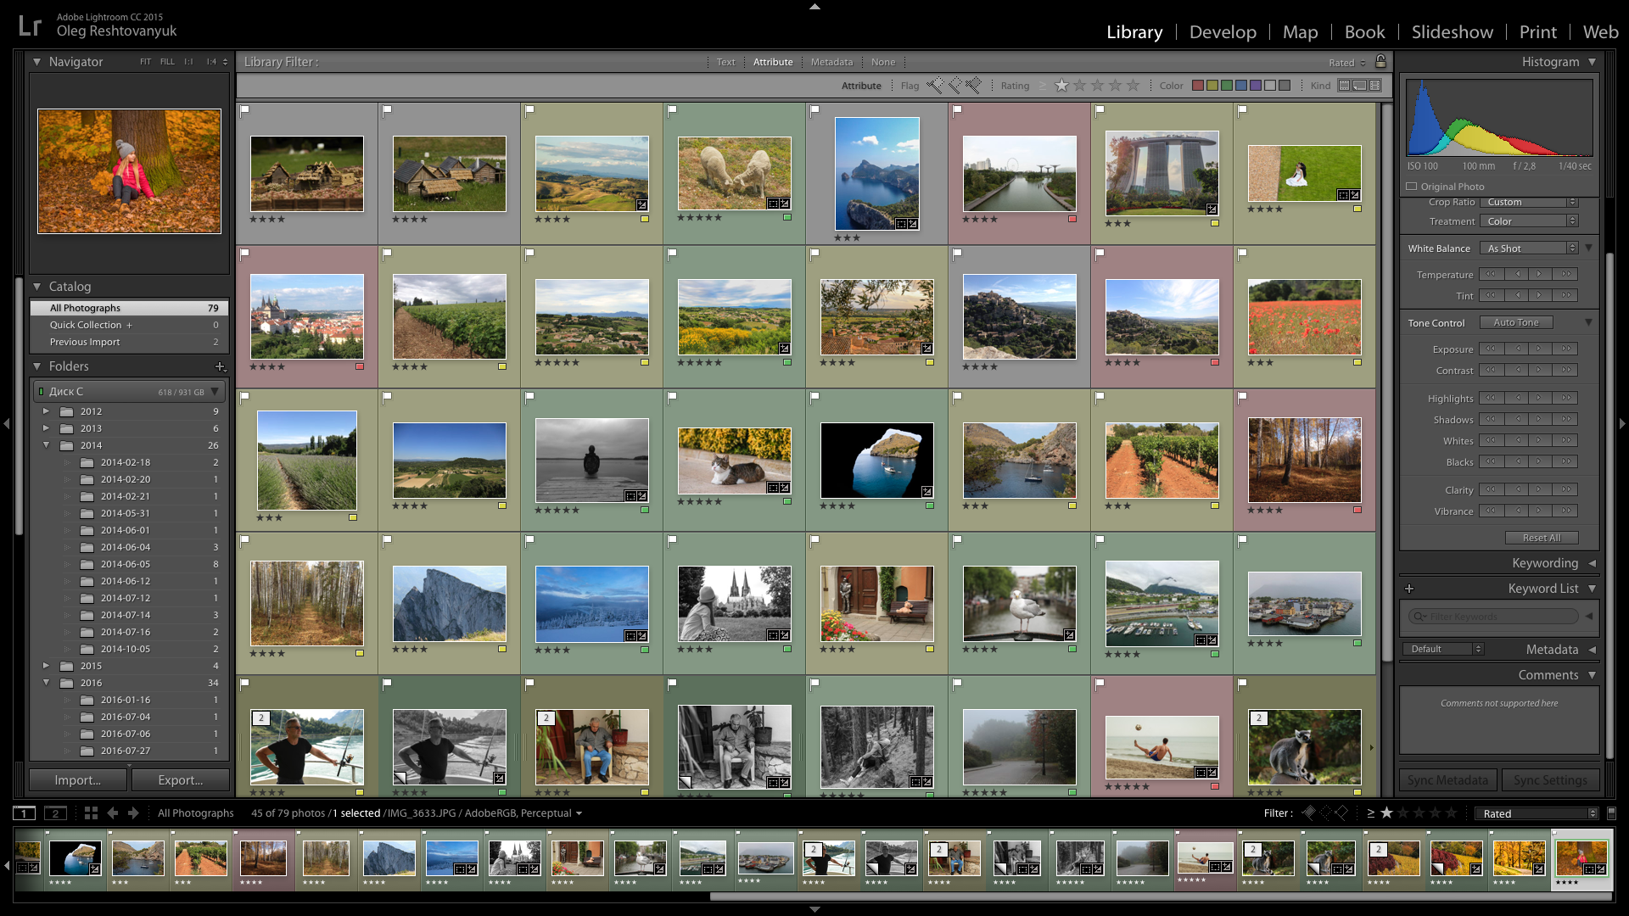Screen dimensions: 1629x916
Task: Add keyword using Keyword List plus icon
Action: pos(1409,589)
